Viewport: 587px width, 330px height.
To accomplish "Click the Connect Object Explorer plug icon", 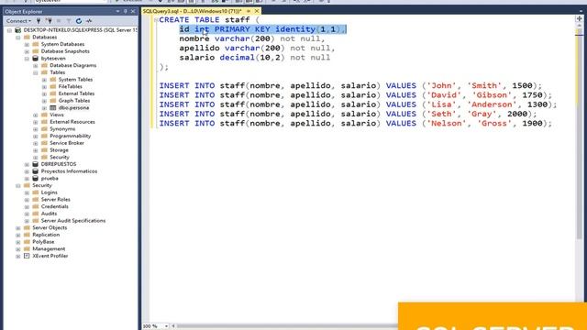I will (39, 21).
